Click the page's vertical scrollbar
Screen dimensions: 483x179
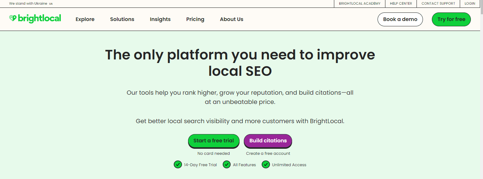tap(481, 89)
